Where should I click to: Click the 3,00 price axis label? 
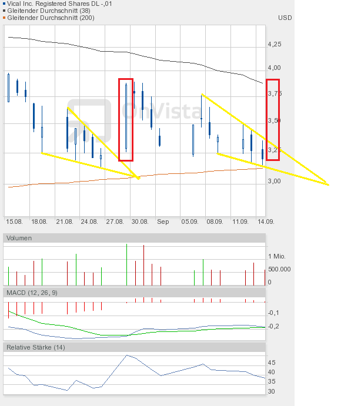(x=274, y=181)
